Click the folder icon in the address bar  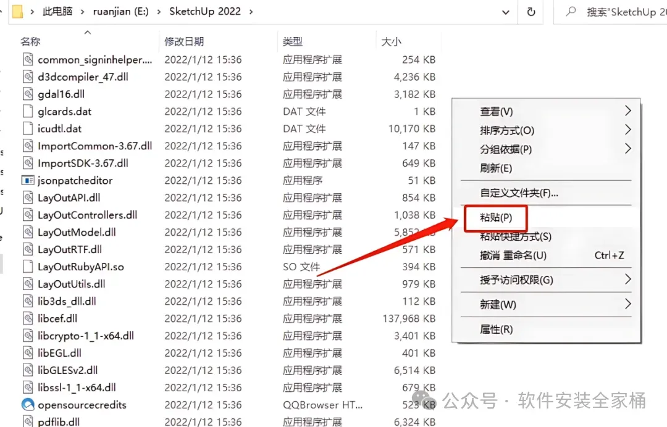(x=17, y=12)
